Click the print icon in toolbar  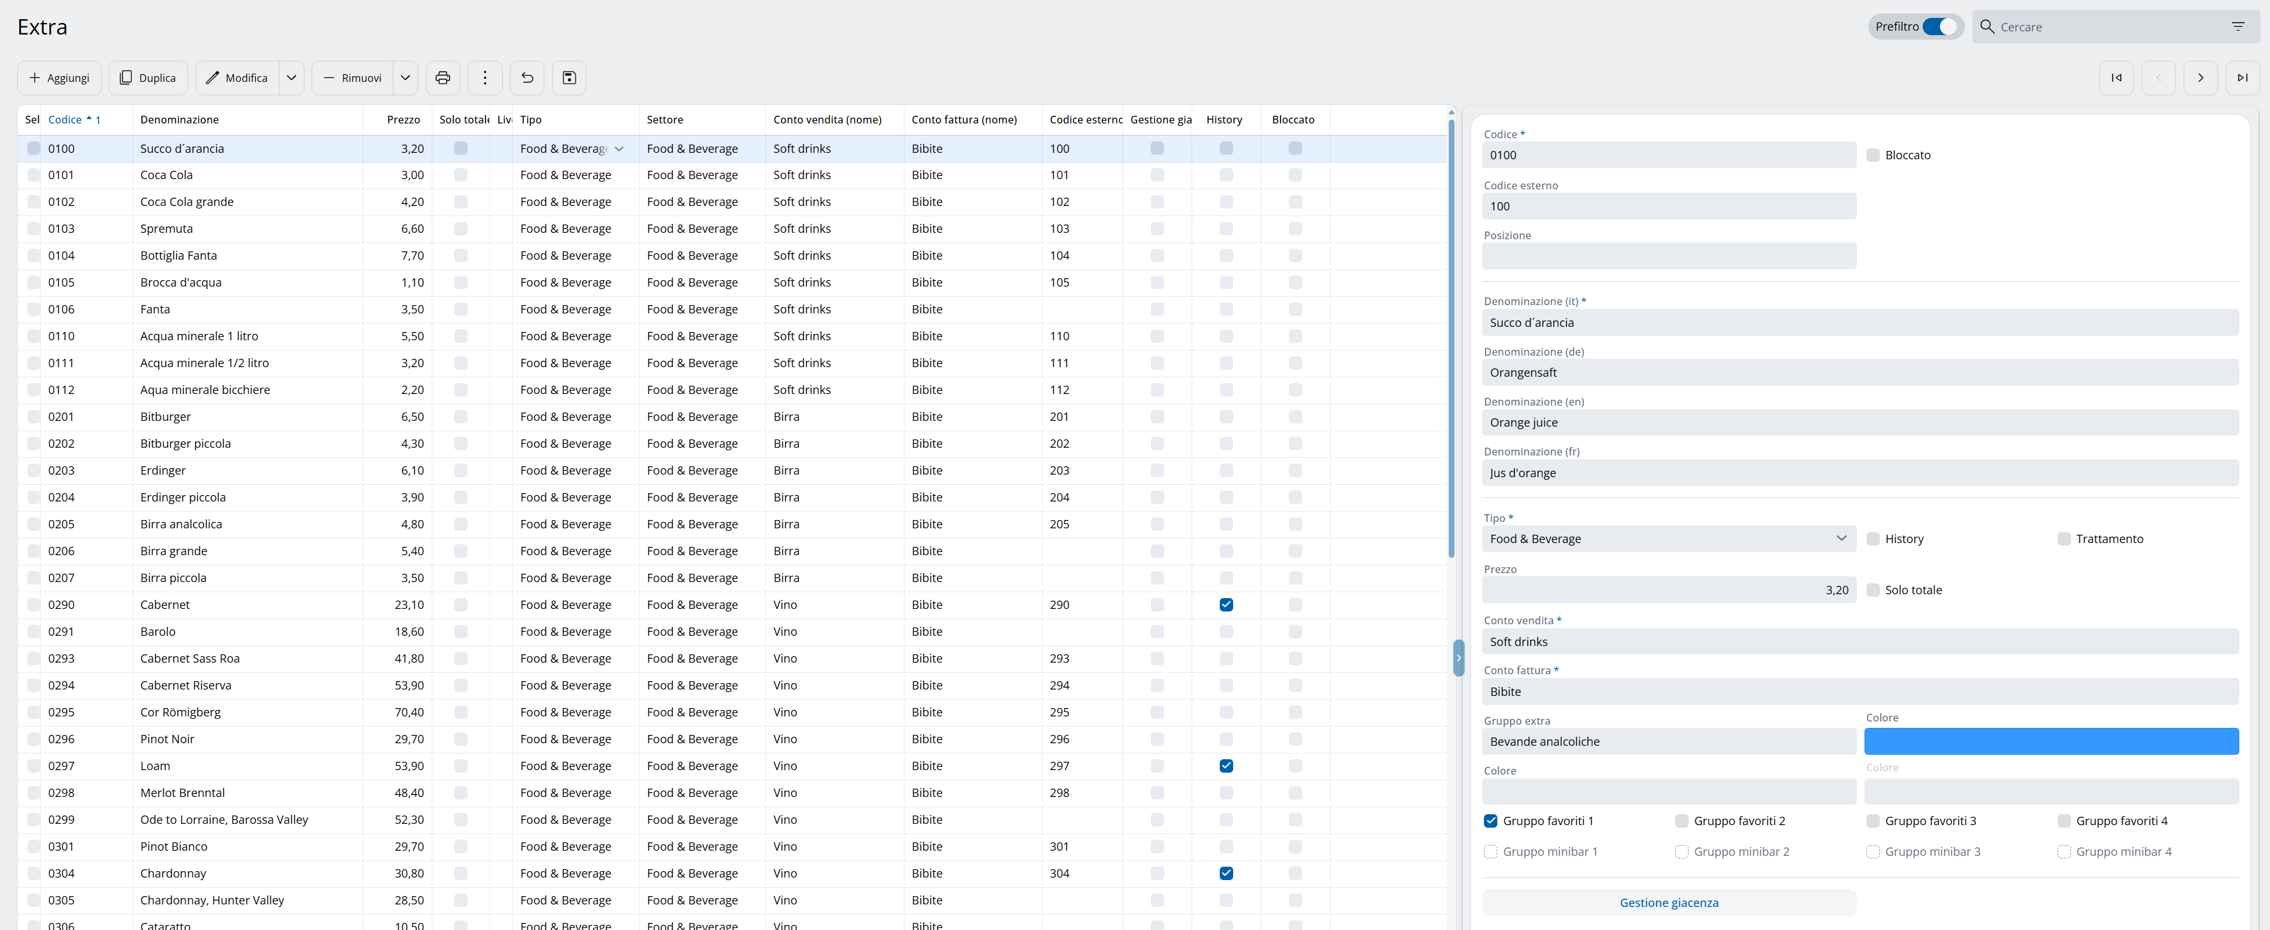tap(443, 77)
